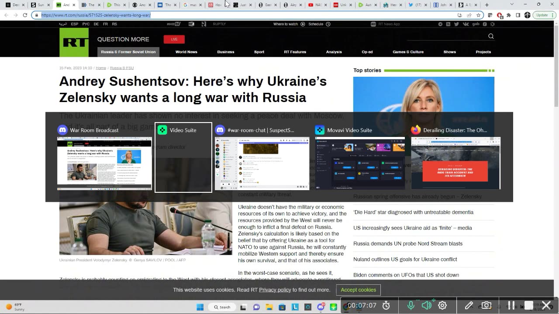
Task: Open the recorder timer clock icon
Action: 386,306
